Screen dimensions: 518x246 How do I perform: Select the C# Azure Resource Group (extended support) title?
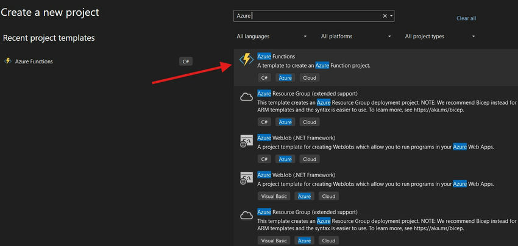pyautogui.click(x=307, y=93)
